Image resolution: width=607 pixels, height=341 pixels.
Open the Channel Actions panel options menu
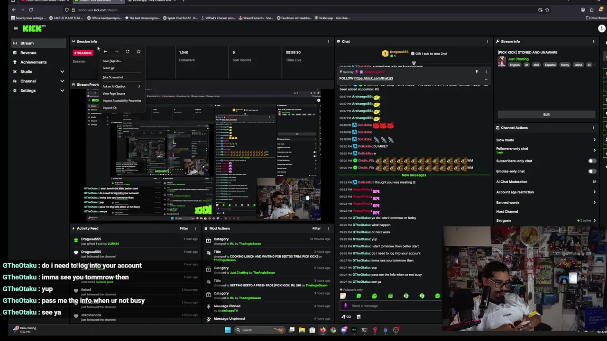click(x=593, y=127)
